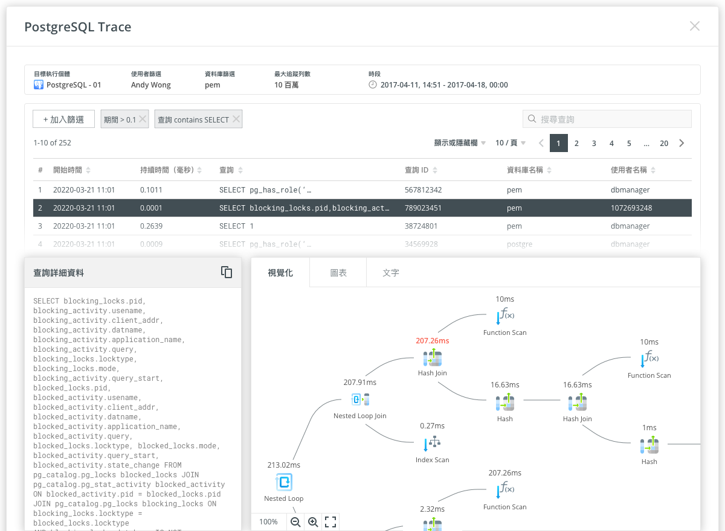725x531 pixels.
Task: Click the zoom out magnifier icon
Action: click(x=295, y=522)
